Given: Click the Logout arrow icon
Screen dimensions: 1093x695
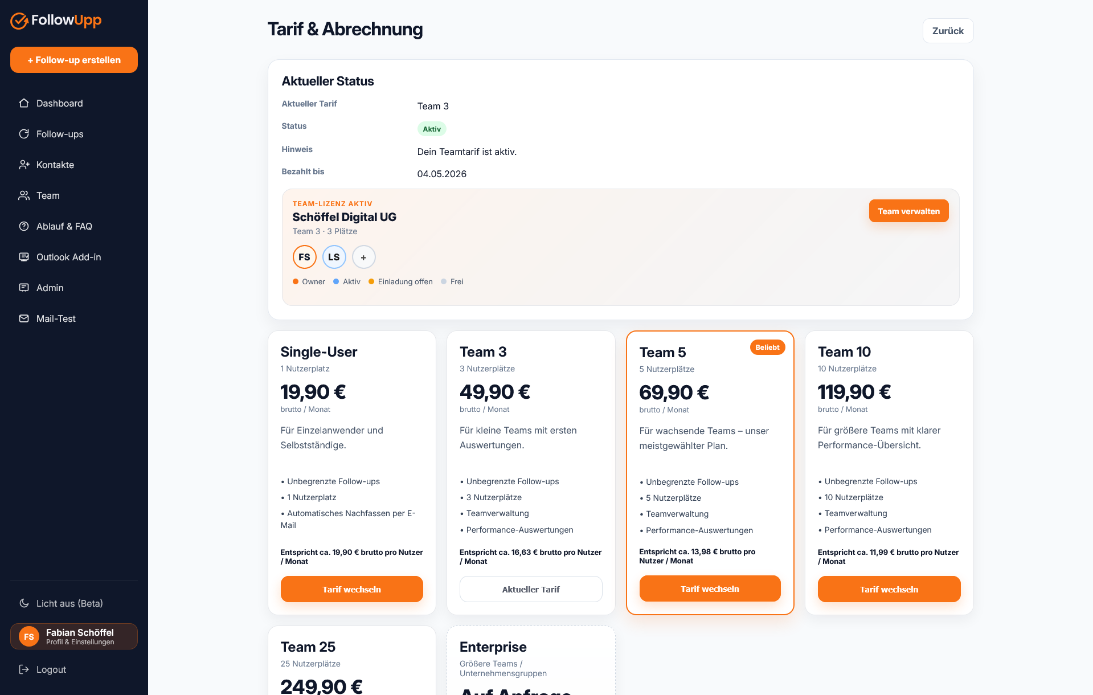Looking at the screenshot, I should pyautogui.click(x=24, y=669).
